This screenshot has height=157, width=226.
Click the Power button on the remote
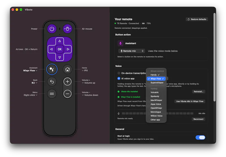click(x=52, y=29)
